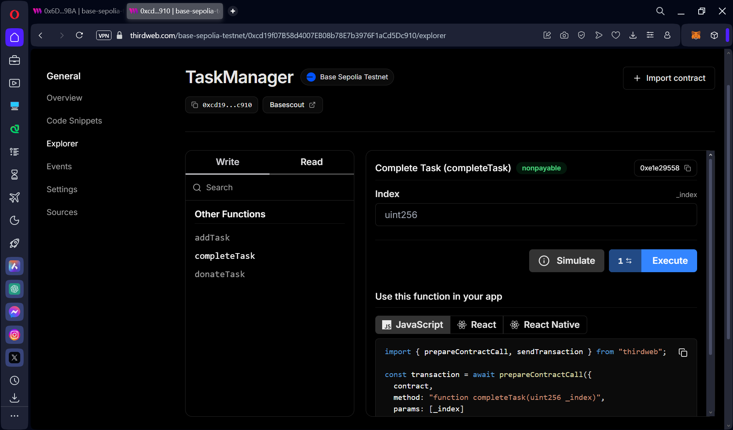Select the React Native code tab
Viewport: 733px width, 430px height.
coord(545,325)
